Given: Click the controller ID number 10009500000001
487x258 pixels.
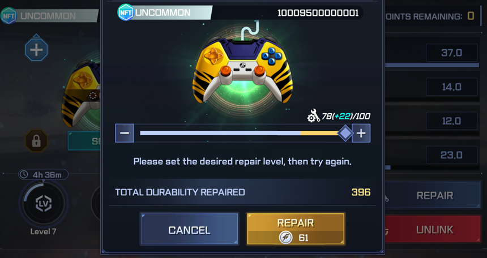Looking at the screenshot, I should click(318, 12).
